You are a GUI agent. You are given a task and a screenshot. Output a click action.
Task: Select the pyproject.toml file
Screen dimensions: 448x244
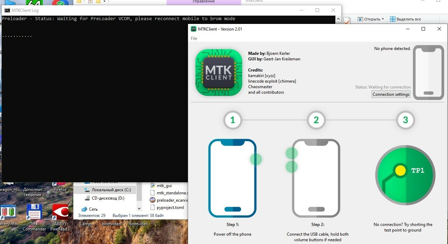click(170, 208)
